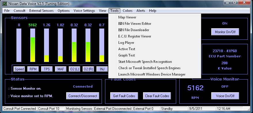Click the O2 (L) level bar
Screen dimensions: 253x113
74,45
